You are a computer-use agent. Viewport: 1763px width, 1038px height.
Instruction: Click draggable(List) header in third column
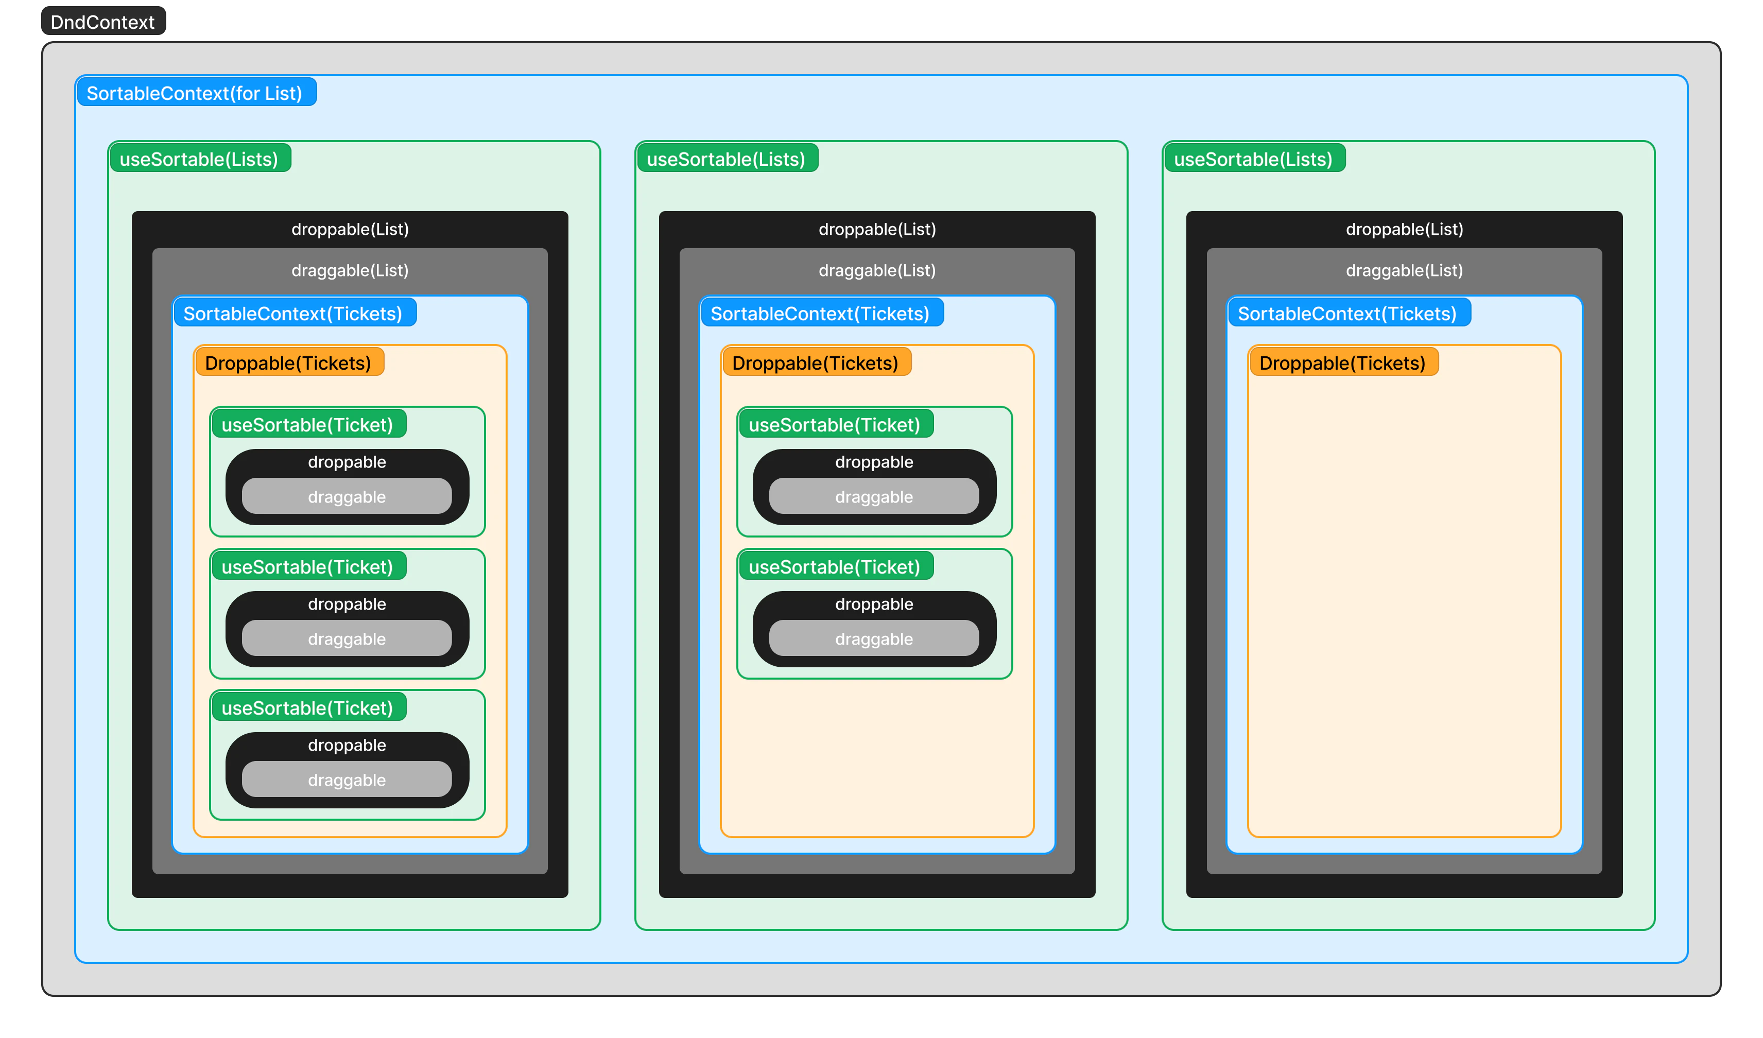coord(1404,271)
